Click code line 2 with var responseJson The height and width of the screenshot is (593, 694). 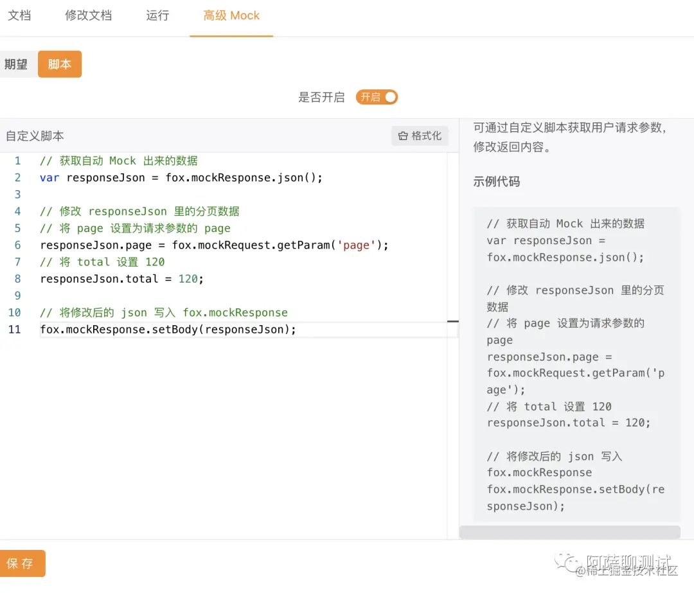[x=181, y=177]
